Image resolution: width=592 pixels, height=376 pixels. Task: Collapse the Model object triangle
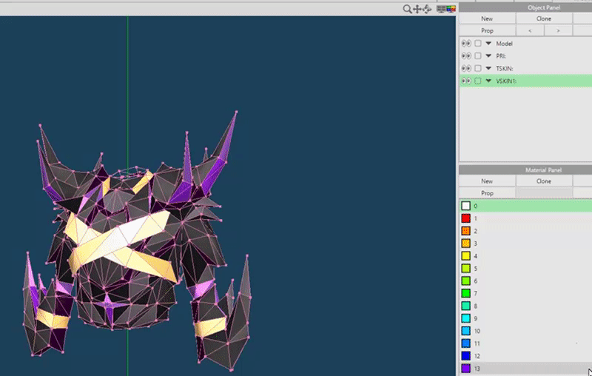pyautogui.click(x=488, y=43)
